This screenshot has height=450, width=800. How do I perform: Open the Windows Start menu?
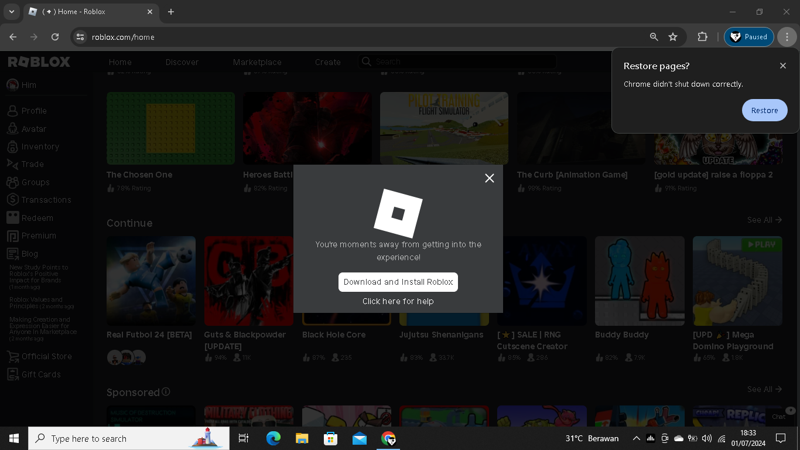(x=14, y=438)
